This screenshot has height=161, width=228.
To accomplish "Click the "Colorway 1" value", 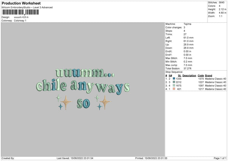I will tap(20, 21).
